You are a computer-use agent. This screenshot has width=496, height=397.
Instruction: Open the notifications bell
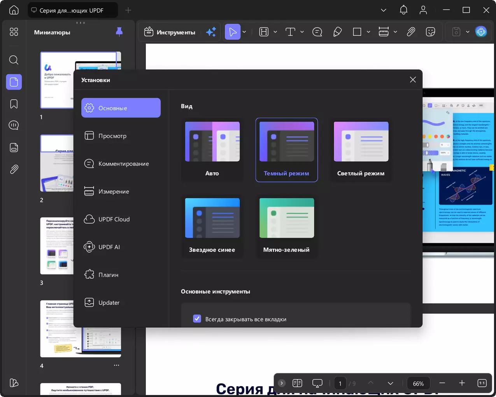(403, 10)
